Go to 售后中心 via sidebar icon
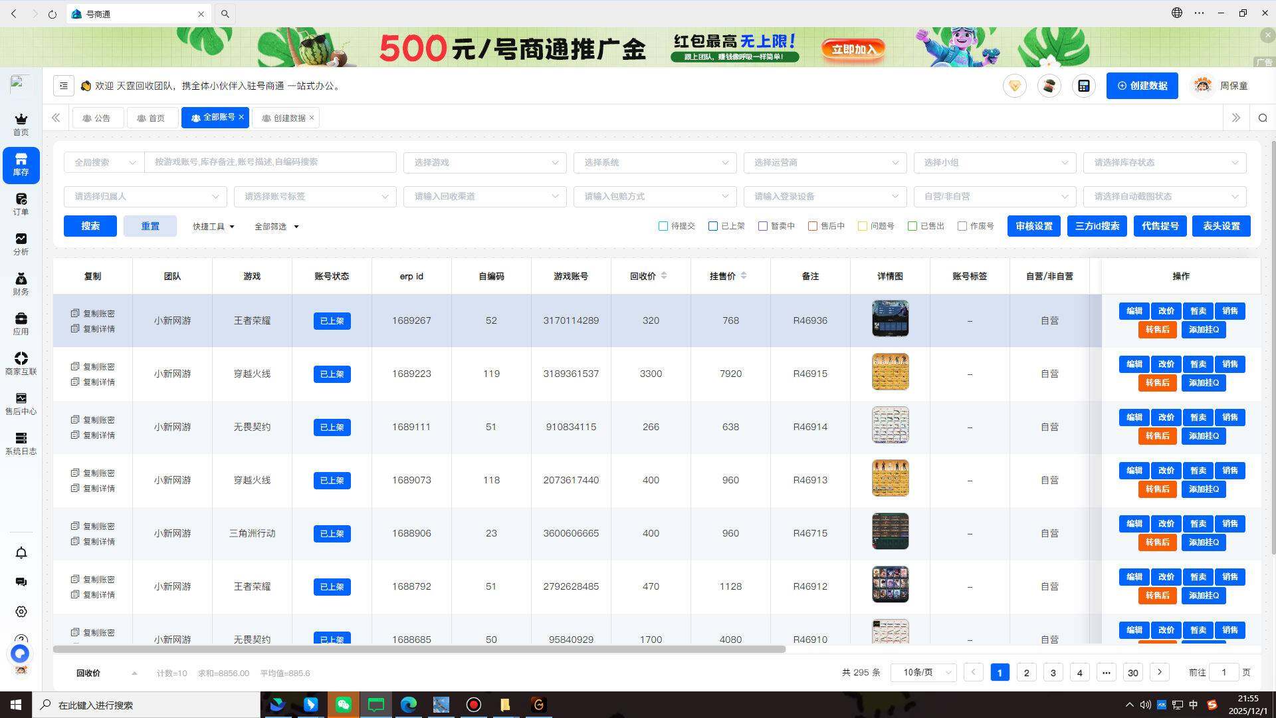Screen dimensions: 1276x718 [x=21, y=402]
